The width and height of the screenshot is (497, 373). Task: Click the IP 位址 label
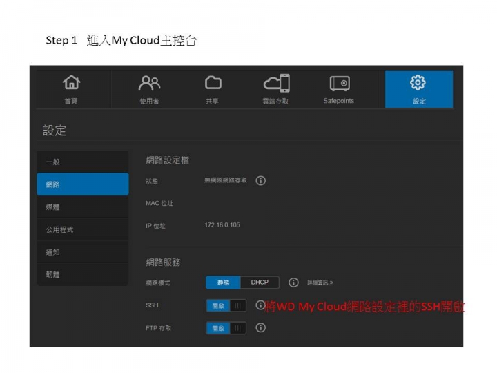(x=155, y=226)
